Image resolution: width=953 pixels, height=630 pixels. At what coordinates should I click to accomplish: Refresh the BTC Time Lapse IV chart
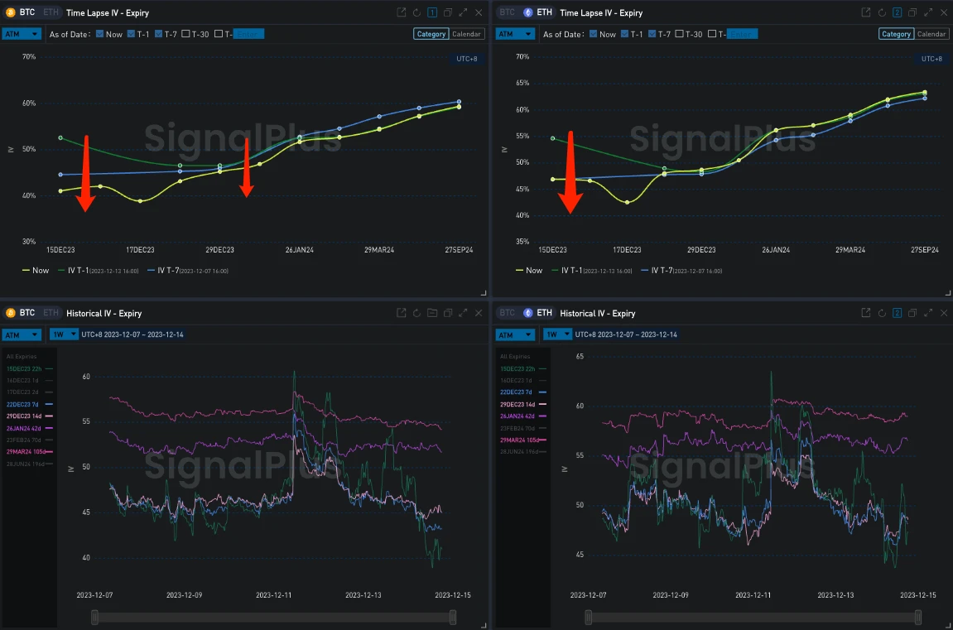click(x=416, y=12)
